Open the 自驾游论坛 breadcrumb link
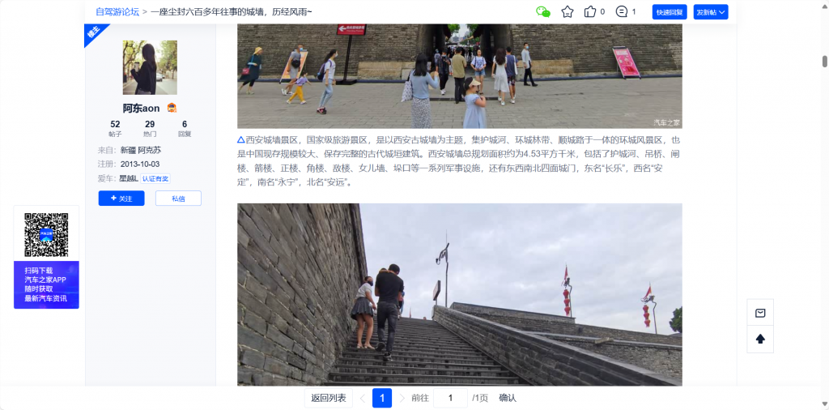This screenshot has height=410, width=829. (117, 12)
